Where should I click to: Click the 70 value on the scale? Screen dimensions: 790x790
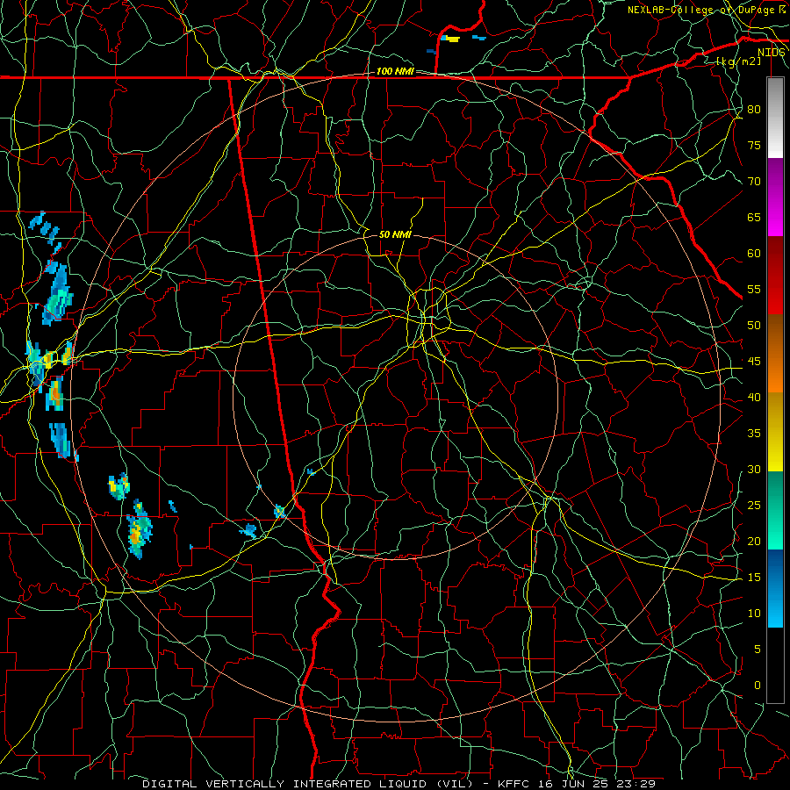pyautogui.click(x=754, y=182)
